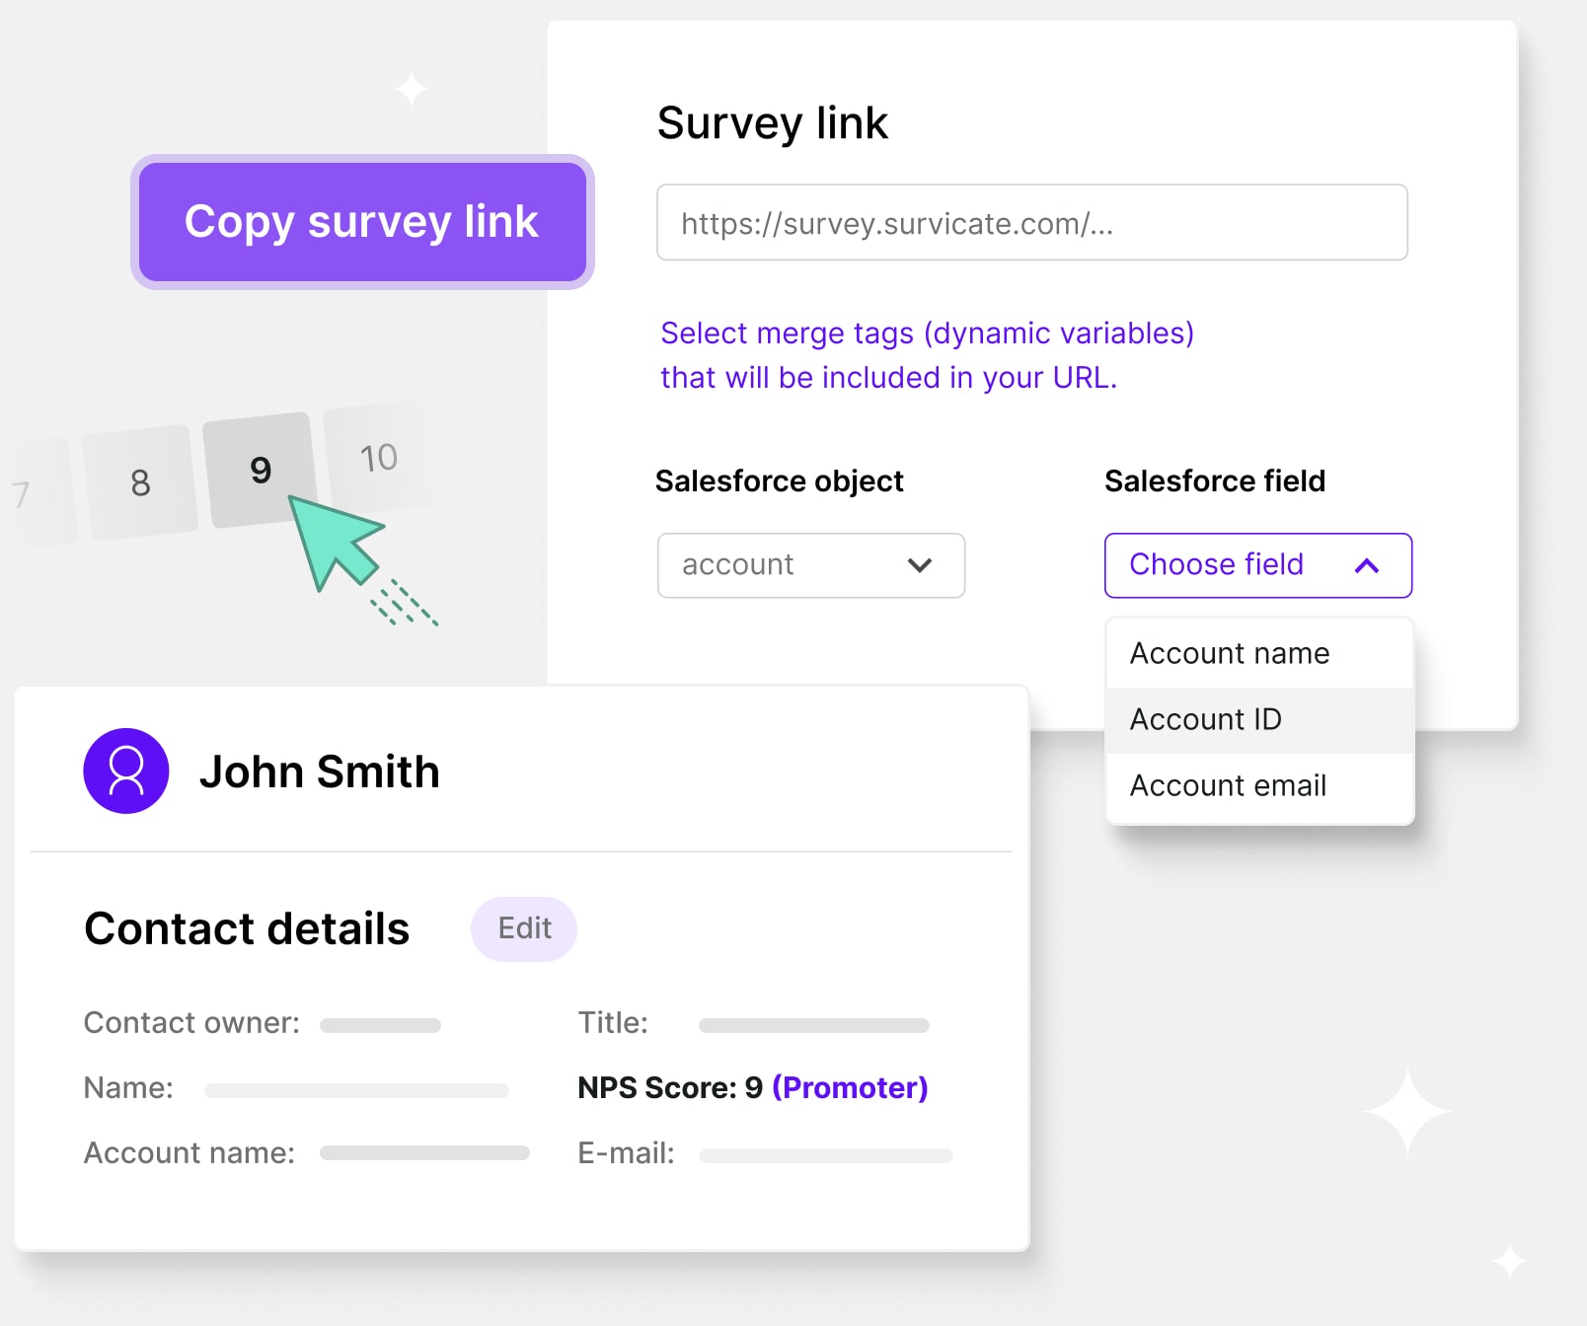Click the survey link URL input field

pos(1031,223)
